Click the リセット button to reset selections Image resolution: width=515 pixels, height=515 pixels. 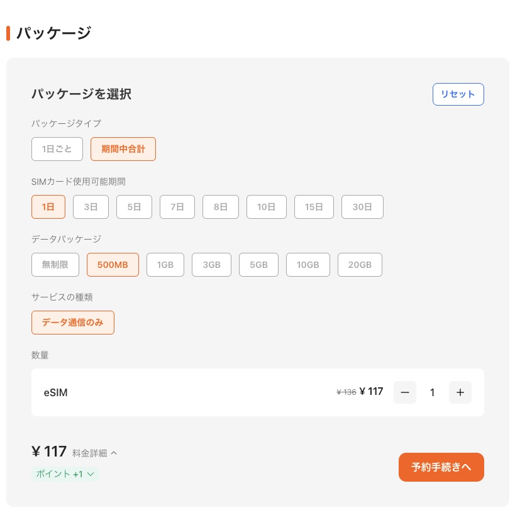point(458,94)
